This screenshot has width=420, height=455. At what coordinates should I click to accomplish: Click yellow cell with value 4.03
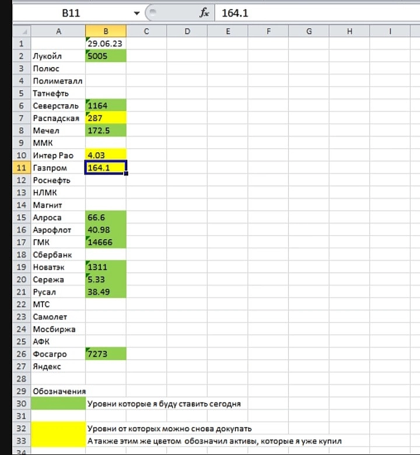pyautogui.click(x=106, y=155)
